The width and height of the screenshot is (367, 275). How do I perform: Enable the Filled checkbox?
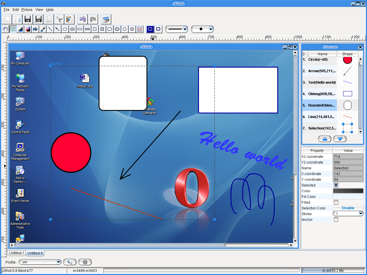tap(336, 203)
